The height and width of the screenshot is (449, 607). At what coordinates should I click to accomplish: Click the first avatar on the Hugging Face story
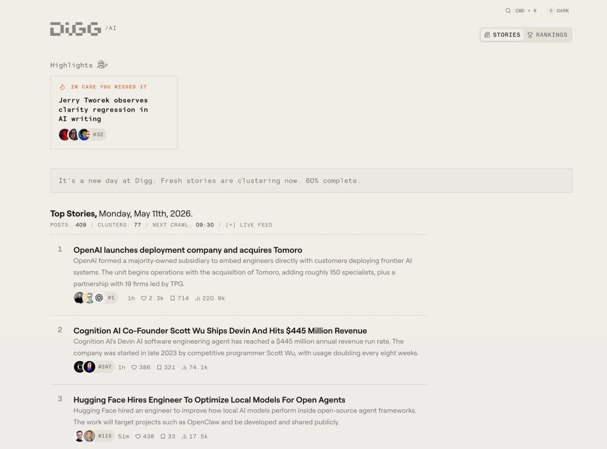[x=79, y=436]
